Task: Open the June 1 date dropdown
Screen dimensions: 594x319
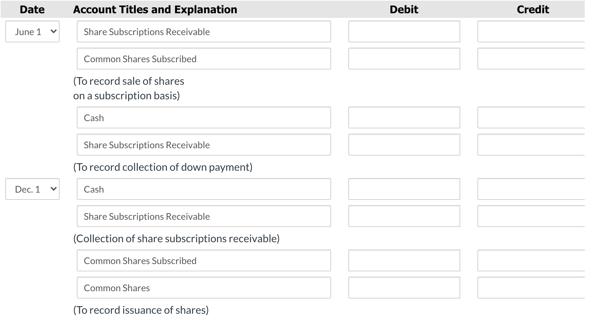Action: [32, 31]
